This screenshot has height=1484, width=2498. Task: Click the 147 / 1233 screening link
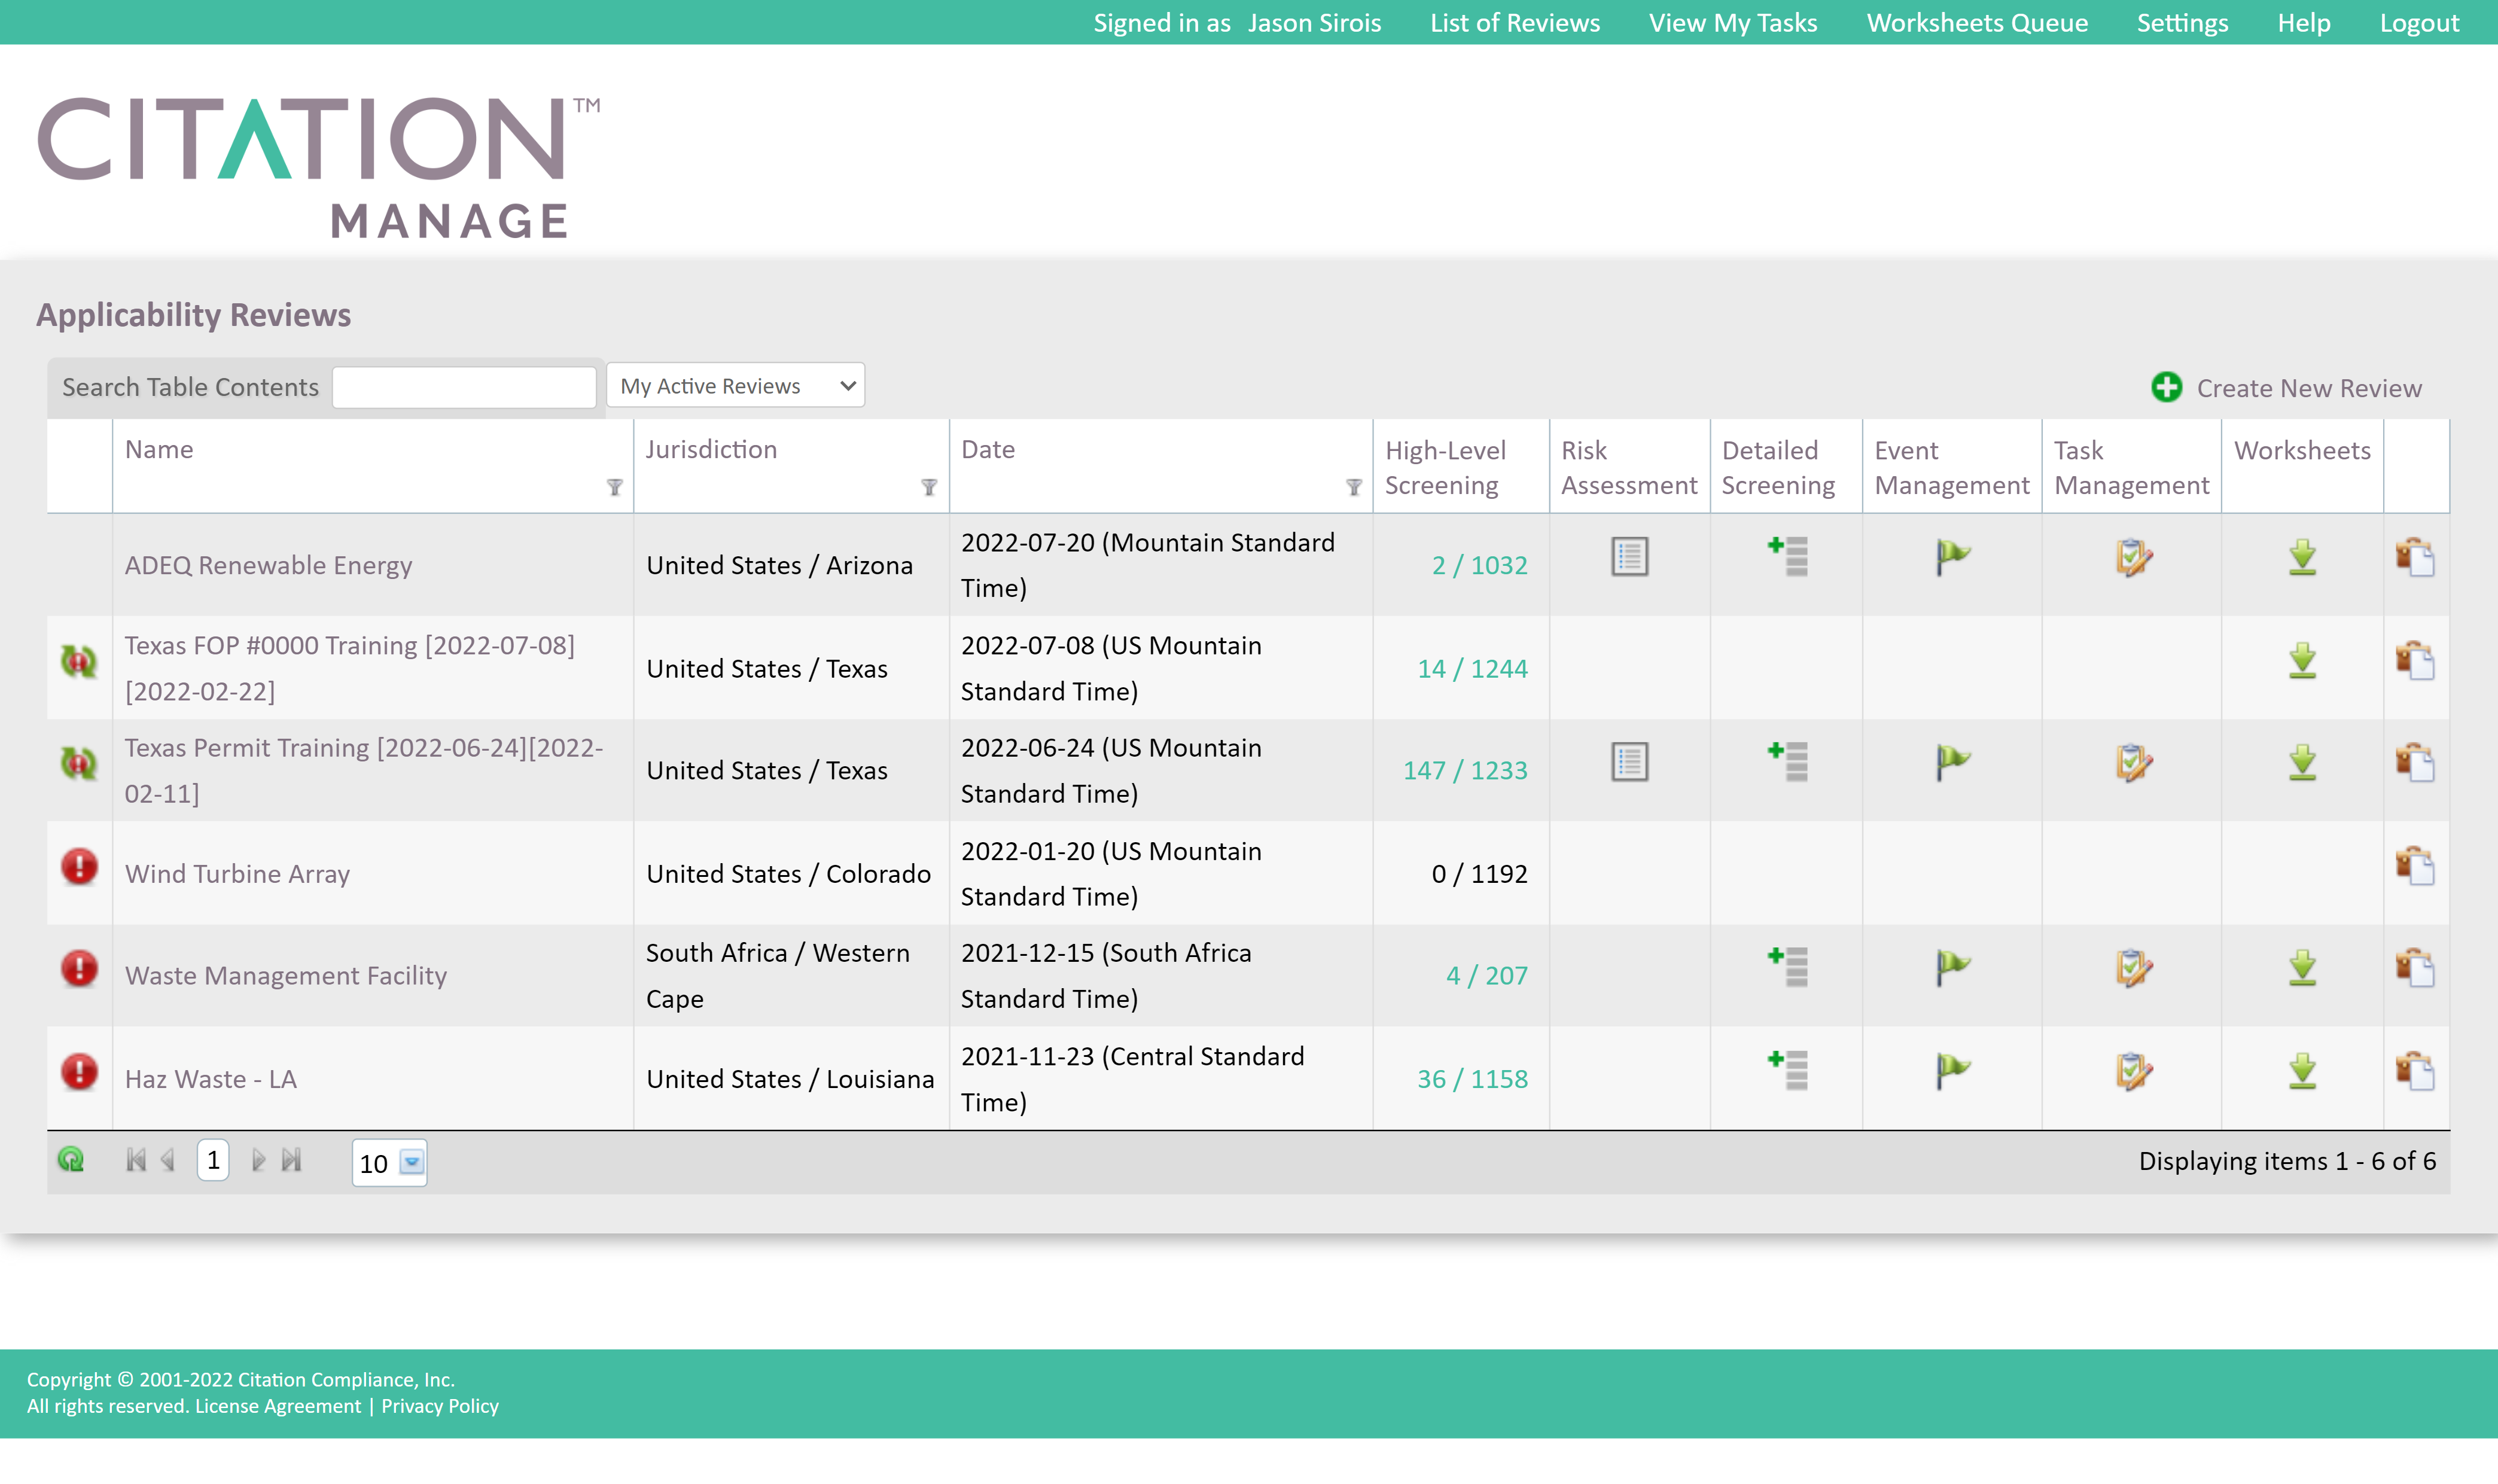(1465, 770)
